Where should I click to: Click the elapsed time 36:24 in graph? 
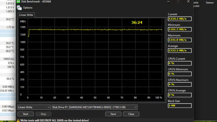pos(137,23)
